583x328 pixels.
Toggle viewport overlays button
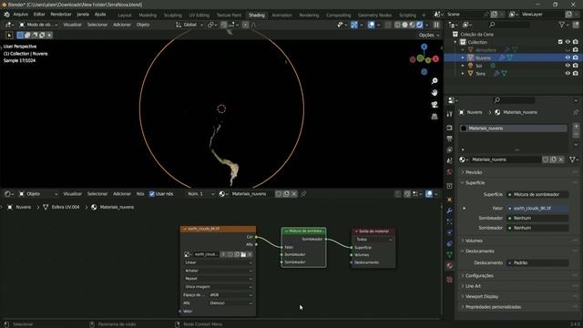(x=371, y=25)
